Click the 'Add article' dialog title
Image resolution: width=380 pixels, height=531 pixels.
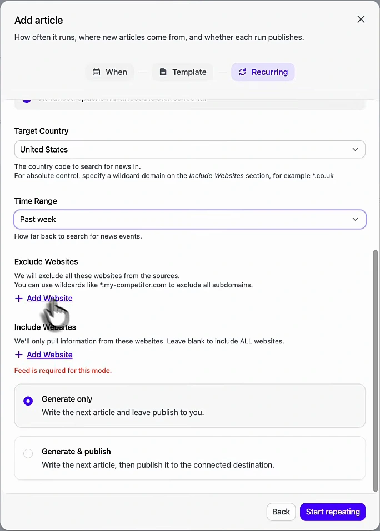[39, 21]
